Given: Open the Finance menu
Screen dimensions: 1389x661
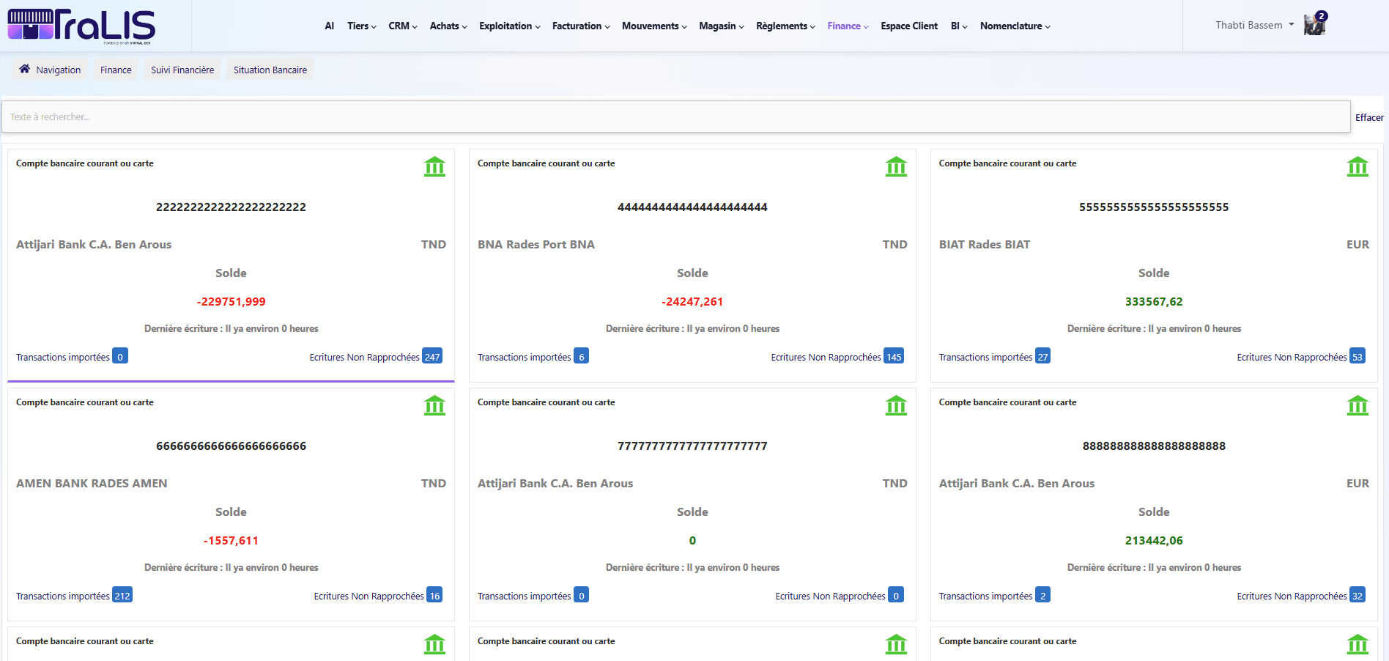Looking at the screenshot, I should pos(848,26).
